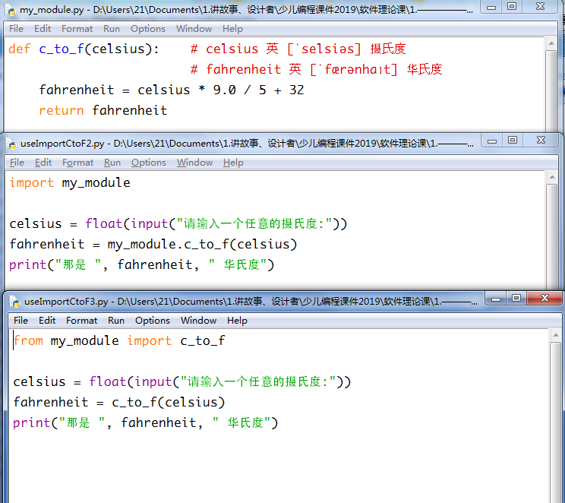Click 'import my_module' line in useImportCtoF2.py

(70, 183)
